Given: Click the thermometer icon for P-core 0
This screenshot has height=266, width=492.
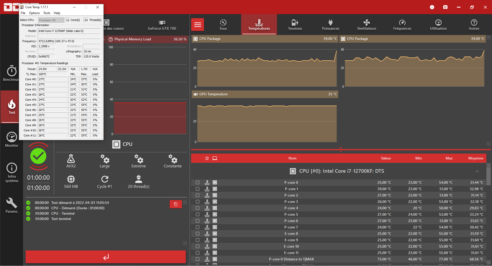Looking at the screenshot, I should [207, 182].
